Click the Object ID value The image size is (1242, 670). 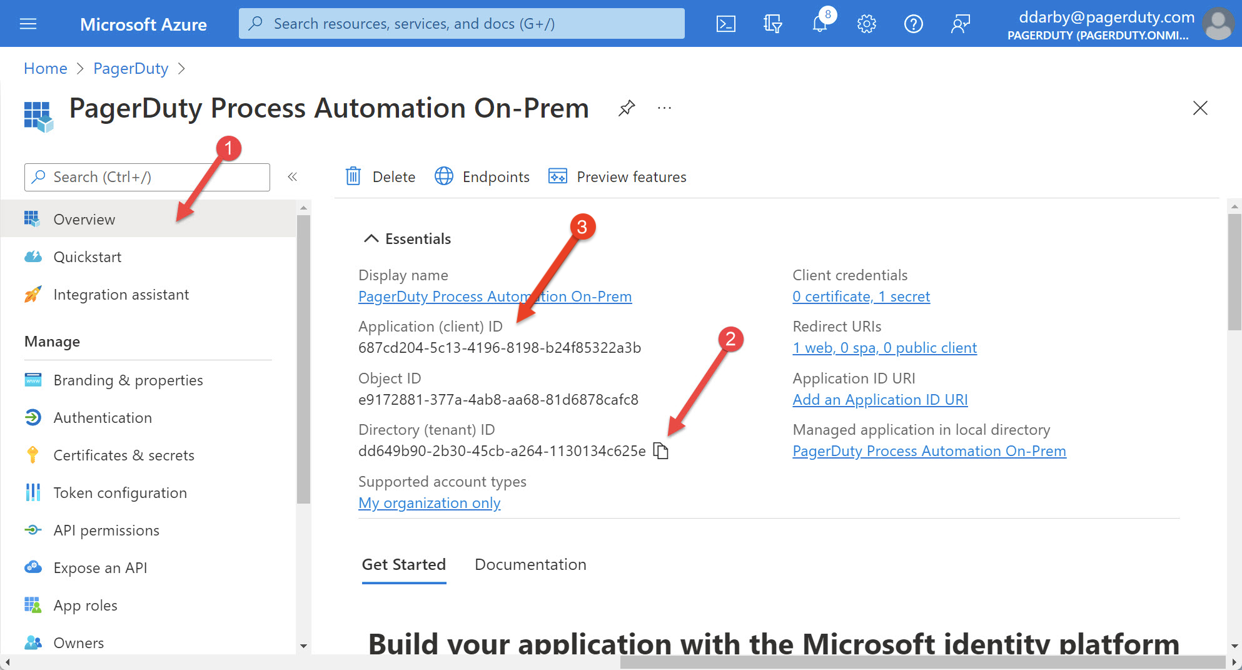[498, 400]
